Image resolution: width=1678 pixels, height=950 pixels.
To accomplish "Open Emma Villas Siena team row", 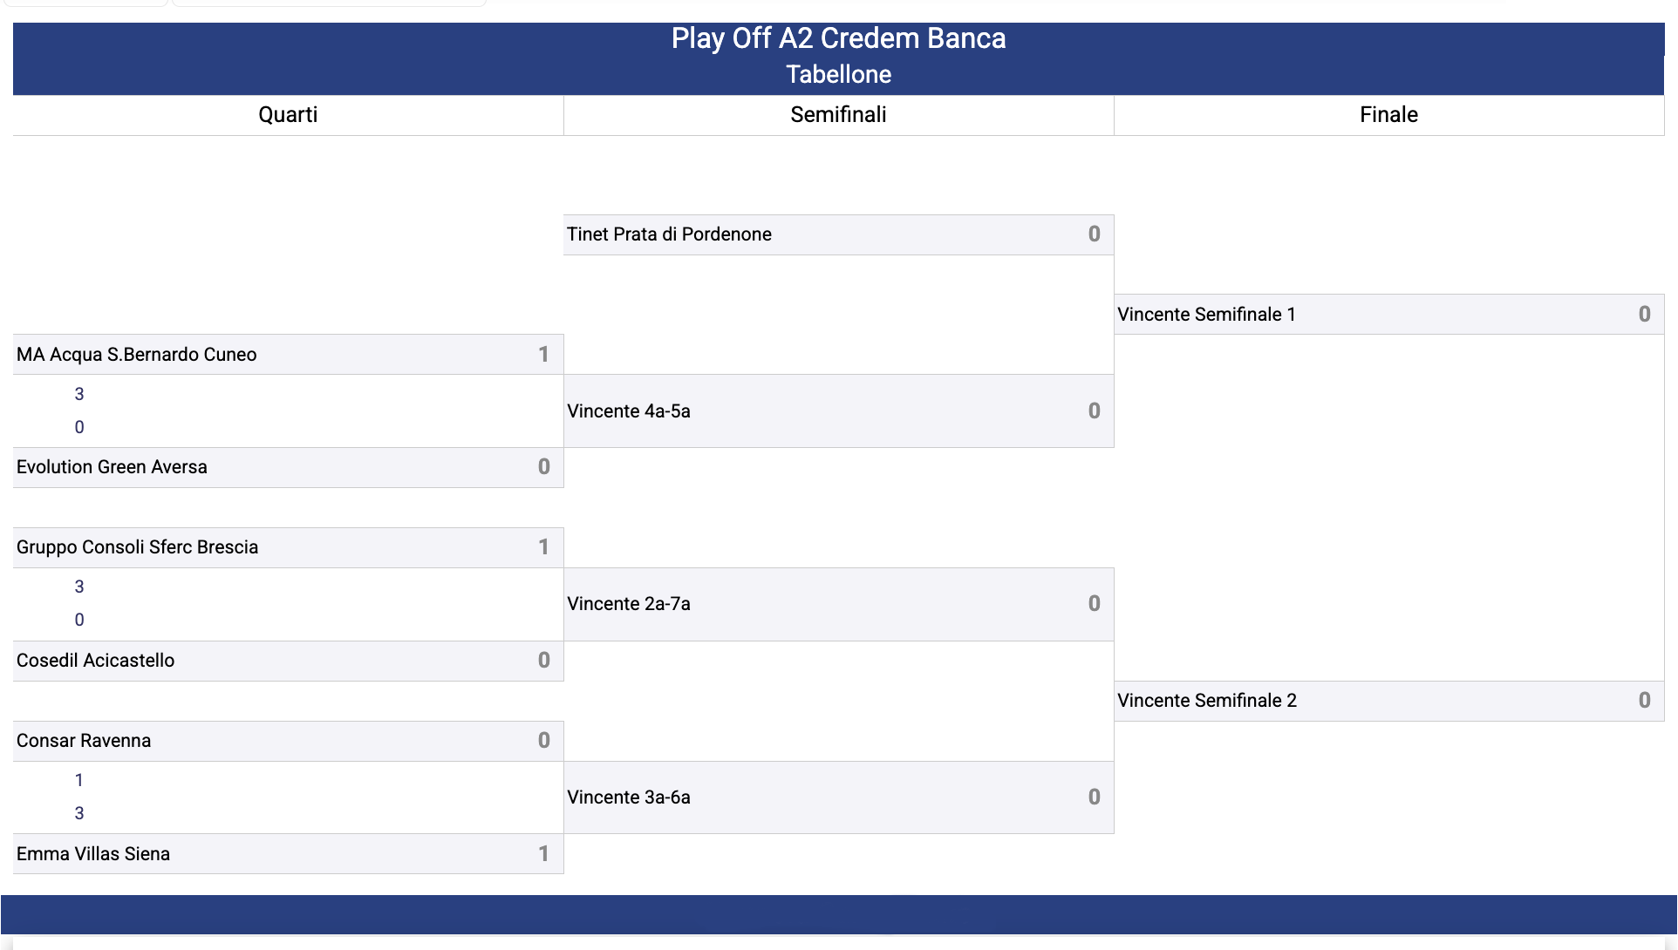I will pos(288,854).
